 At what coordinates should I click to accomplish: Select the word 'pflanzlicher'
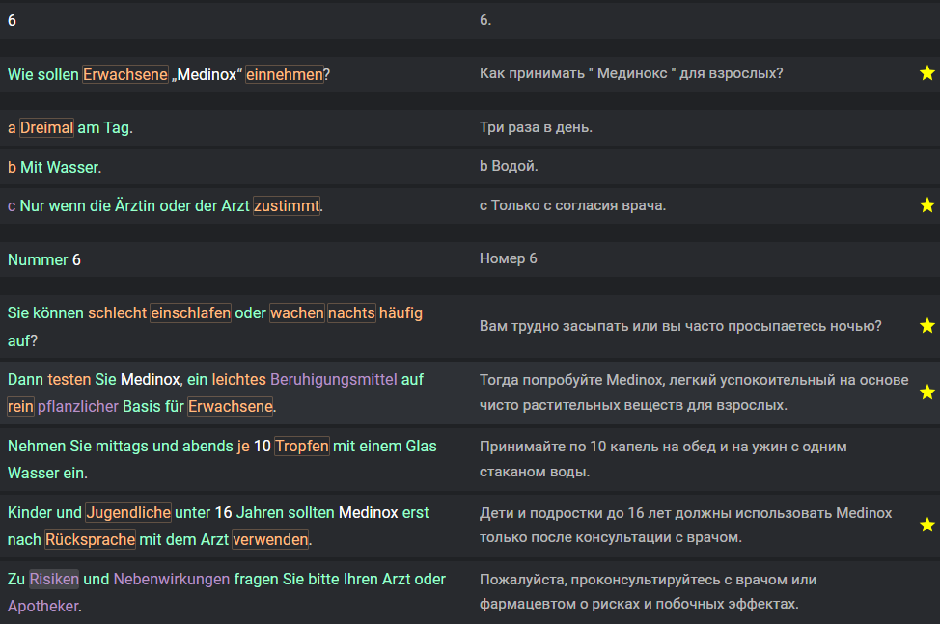78,406
